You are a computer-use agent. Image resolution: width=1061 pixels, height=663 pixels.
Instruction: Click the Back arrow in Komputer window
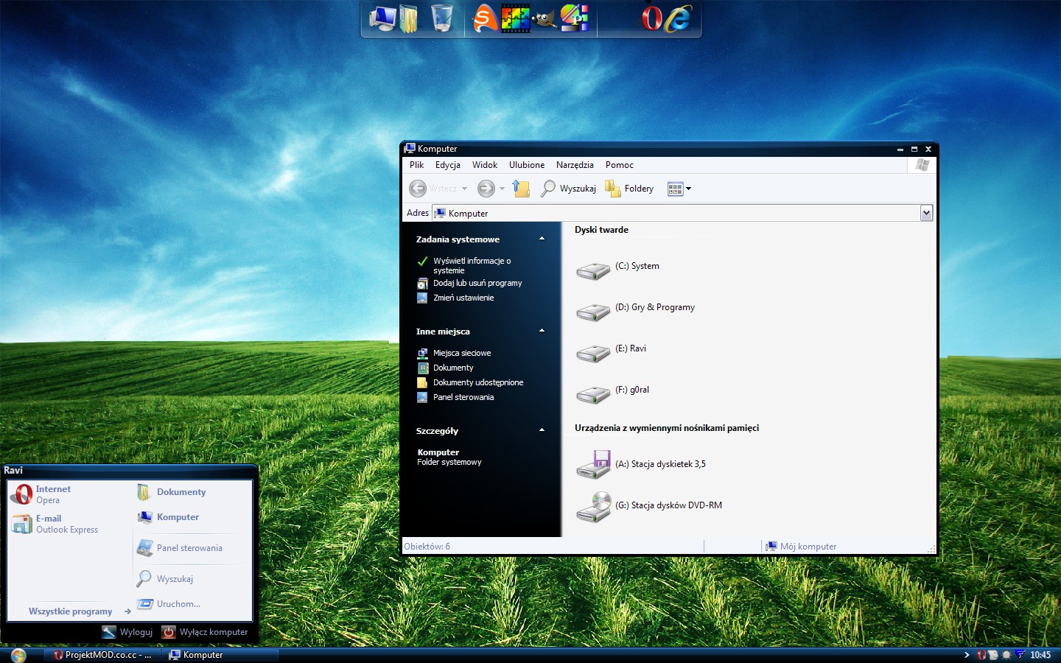click(418, 189)
